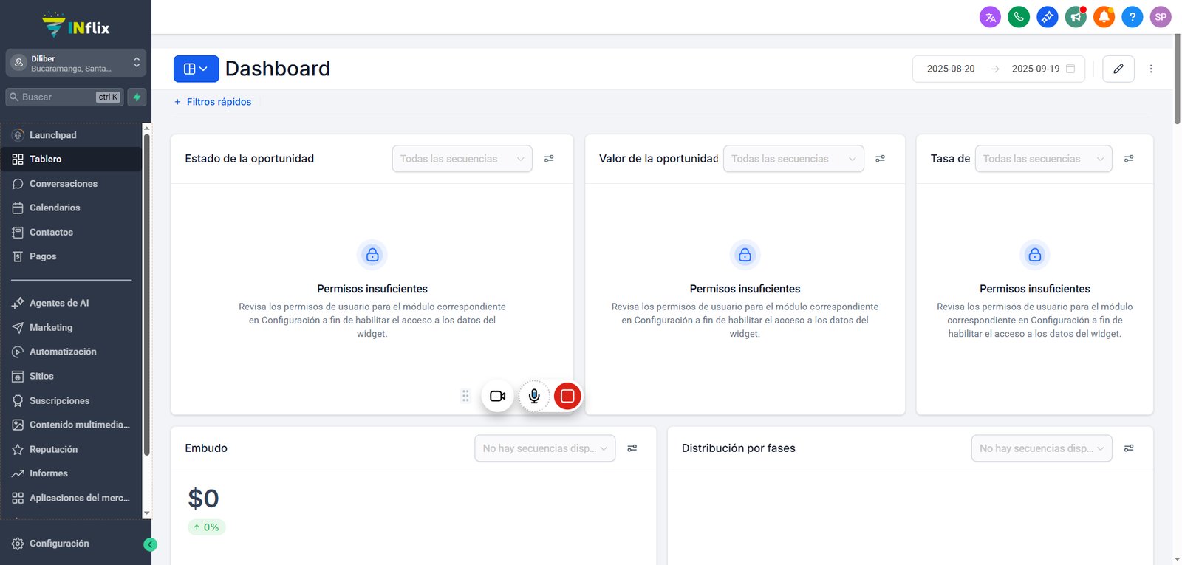Image resolution: width=1182 pixels, height=565 pixels.
Task: Open filter settings for Valor de la oportunidad
Action: (x=880, y=159)
